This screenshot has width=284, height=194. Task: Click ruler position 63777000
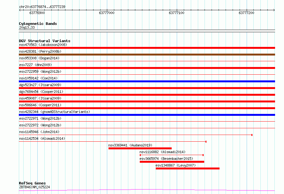tap(107, 13)
